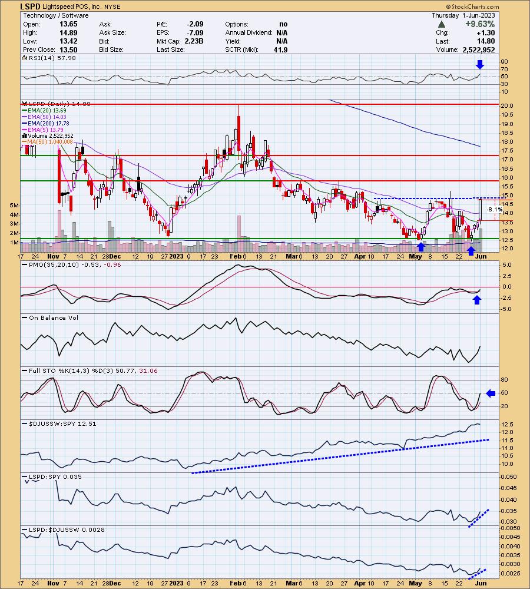The width and height of the screenshot is (530, 589).
Task: Click the Chg value +1.30
Action: coord(486,32)
